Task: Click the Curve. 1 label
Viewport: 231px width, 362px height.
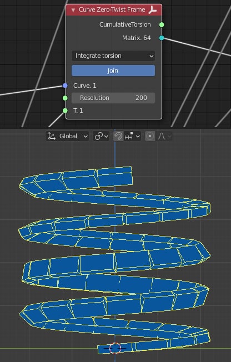Action: pos(85,86)
